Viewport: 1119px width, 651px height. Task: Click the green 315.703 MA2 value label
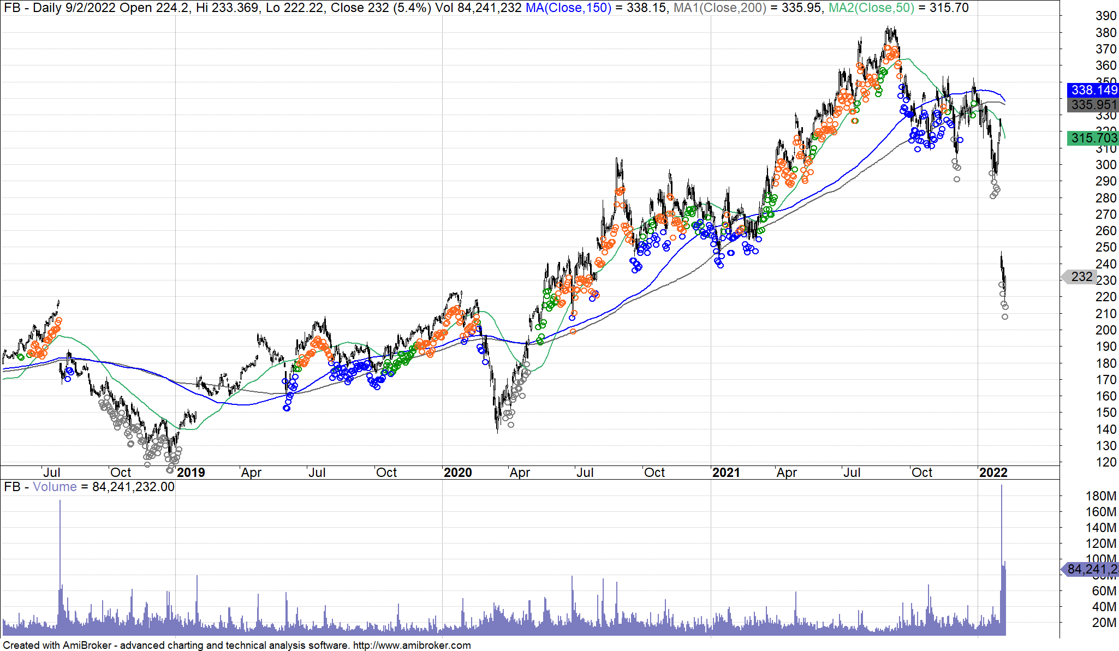(x=1093, y=138)
